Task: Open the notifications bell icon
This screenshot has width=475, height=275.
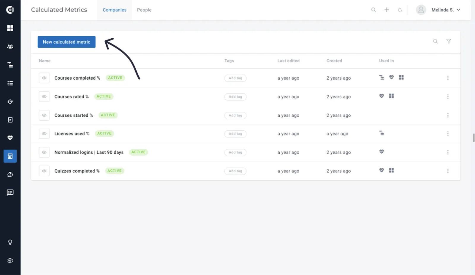Action: tap(400, 10)
